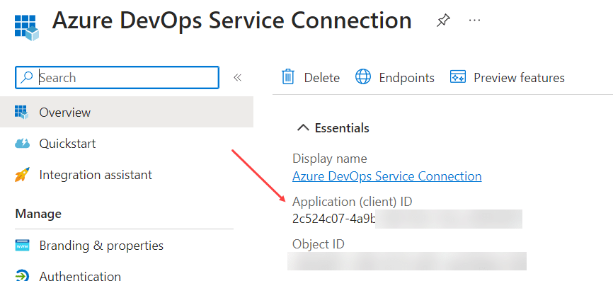The height and width of the screenshot is (281, 613).
Task: Click the Preview features icon
Action: [x=458, y=77]
